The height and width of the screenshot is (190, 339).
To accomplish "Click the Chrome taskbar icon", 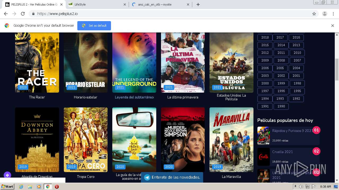I will click(48, 187).
